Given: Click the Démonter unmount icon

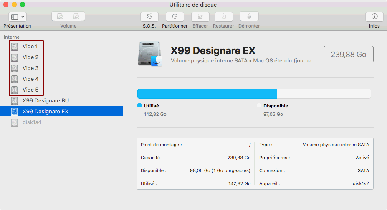Looking at the screenshot, I should pos(249,17).
